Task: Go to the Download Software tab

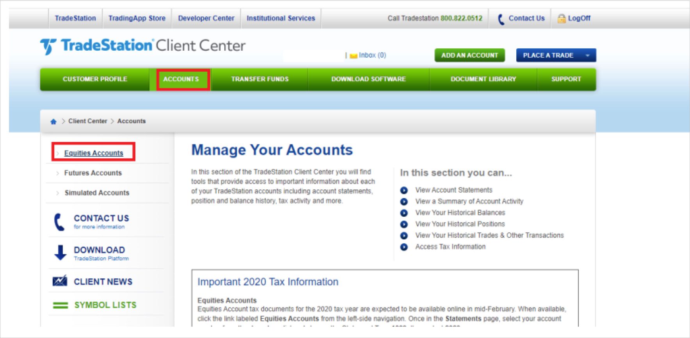Action: (368, 79)
